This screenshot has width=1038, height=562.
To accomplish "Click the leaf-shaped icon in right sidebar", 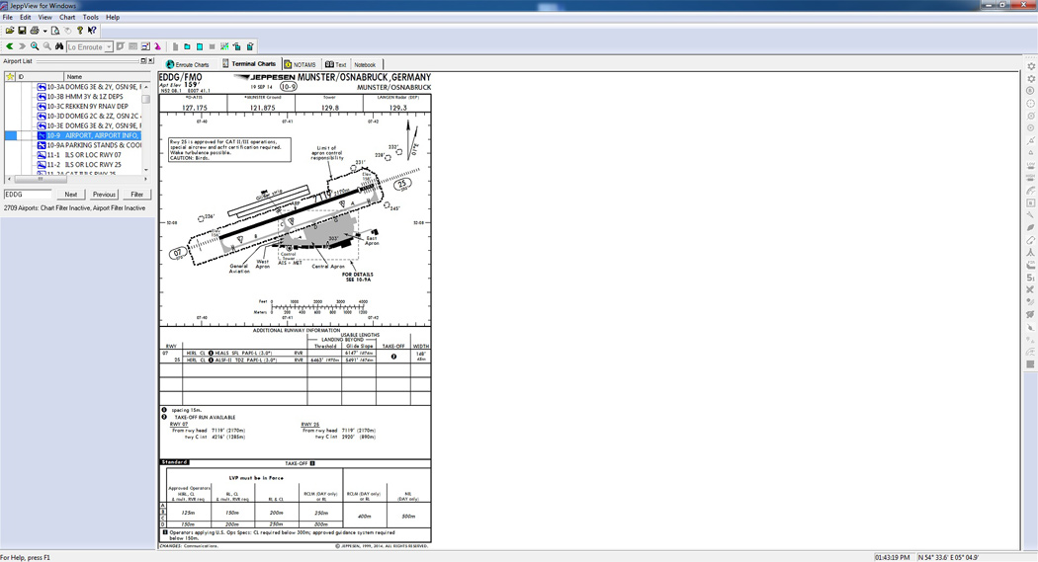I will point(1031,227).
